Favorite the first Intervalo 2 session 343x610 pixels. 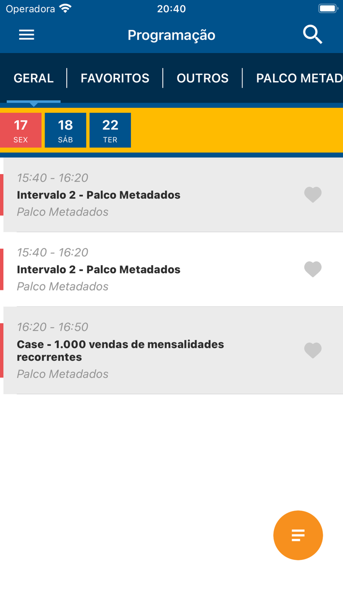[x=313, y=195]
